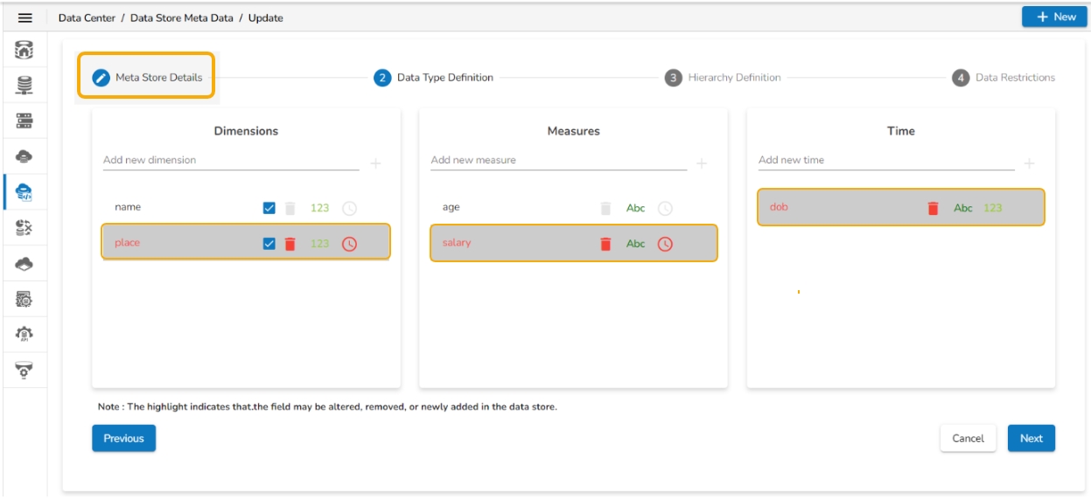Open the hamburger menu
Image resolution: width=1091 pixels, height=499 pixels.
25,17
